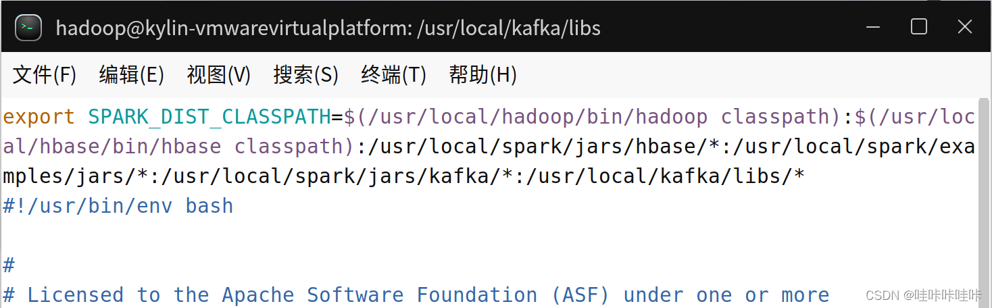Click the word export in the first line
Viewport: 992px width, 308px height.
[x=39, y=117]
